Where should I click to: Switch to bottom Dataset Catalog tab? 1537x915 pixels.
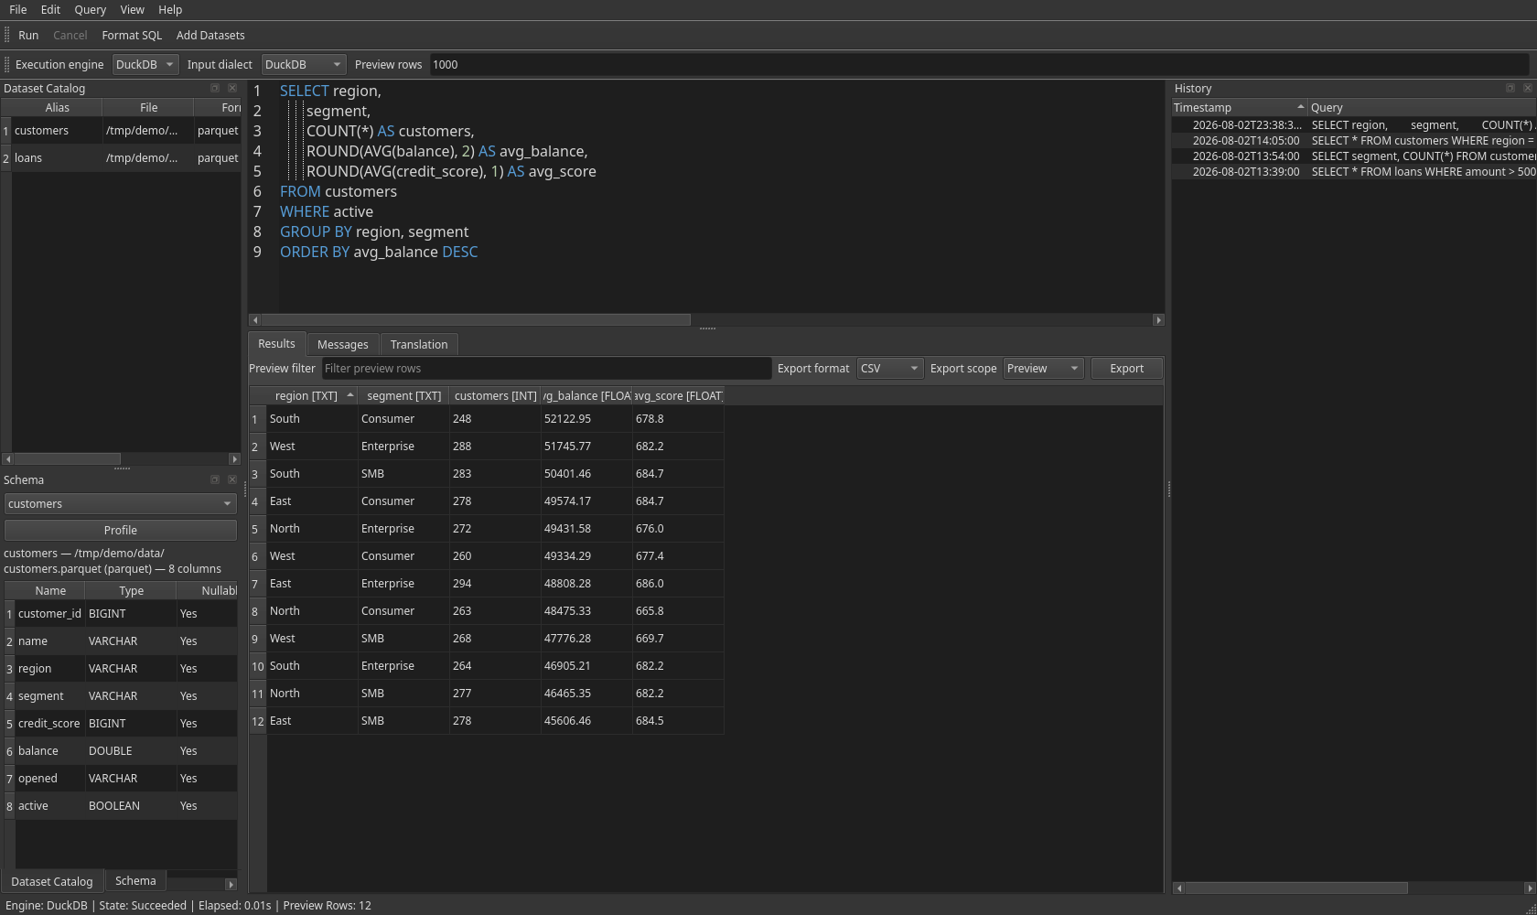[52, 881]
